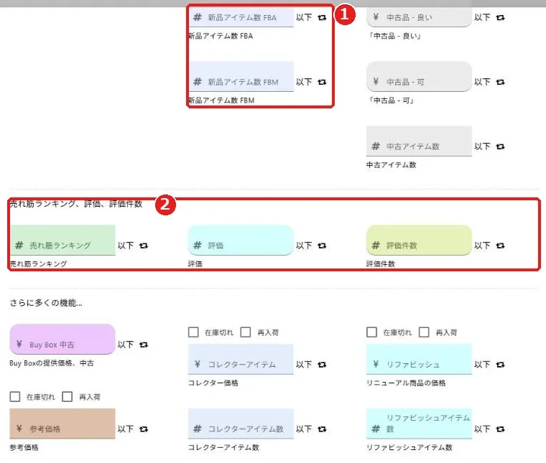The width and height of the screenshot is (546, 463).
Task: Focus the yellow-green 評価件数 input field
Action: coord(420,240)
